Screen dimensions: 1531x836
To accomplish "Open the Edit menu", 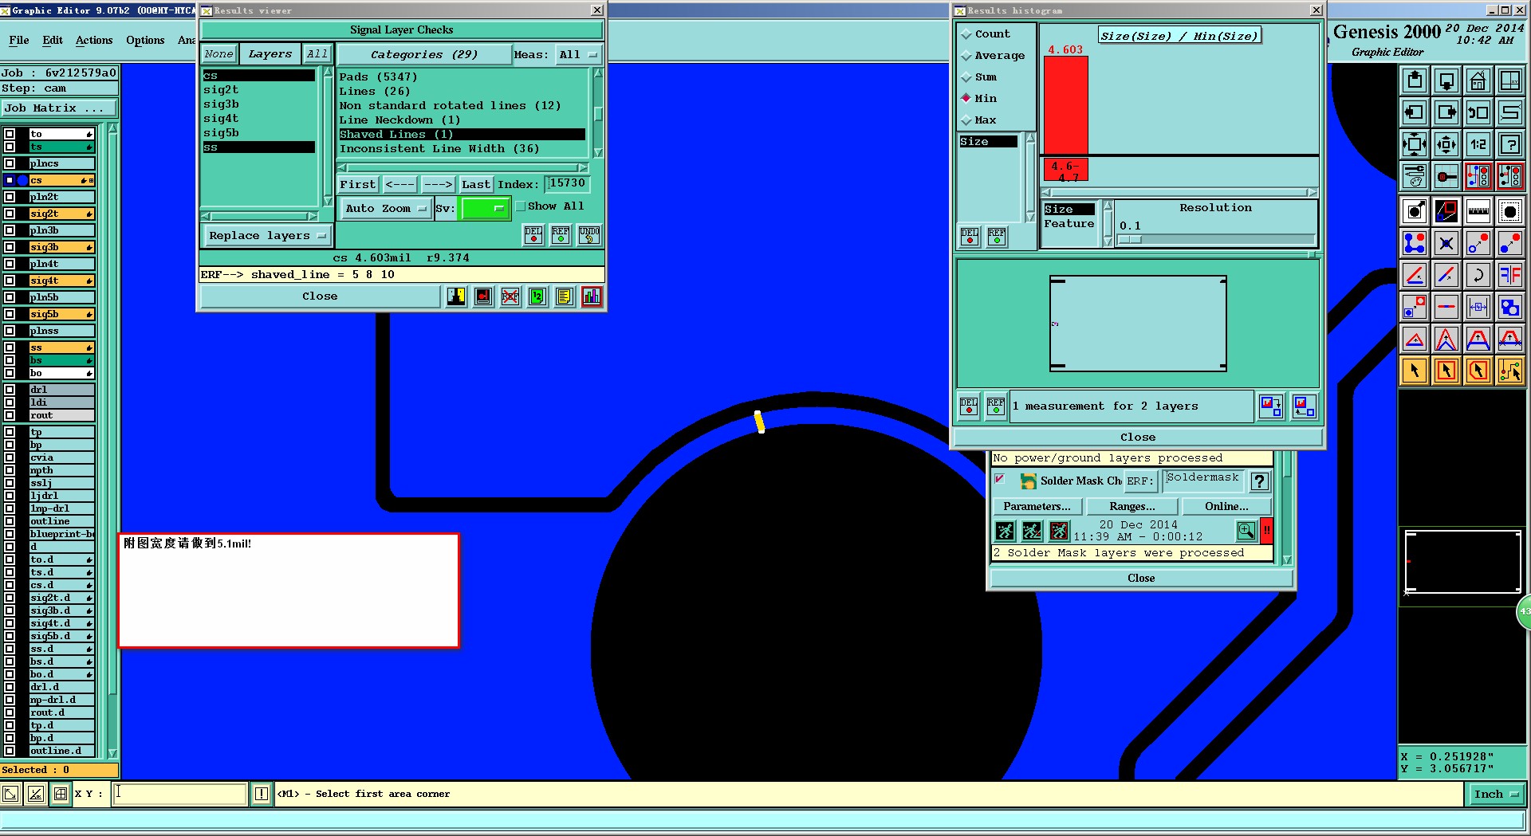I will 53,41.
